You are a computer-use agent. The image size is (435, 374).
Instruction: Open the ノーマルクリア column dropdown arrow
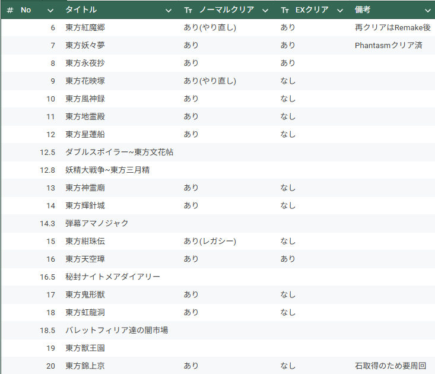pos(265,11)
